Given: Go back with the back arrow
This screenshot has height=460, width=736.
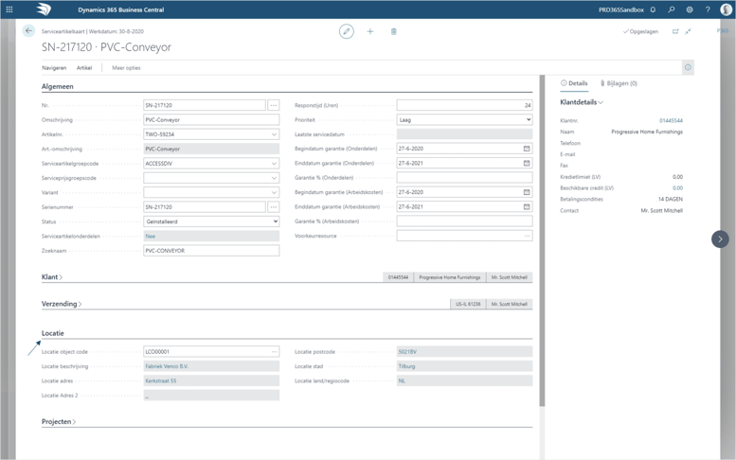Looking at the screenshot, I should pos(28,31).
